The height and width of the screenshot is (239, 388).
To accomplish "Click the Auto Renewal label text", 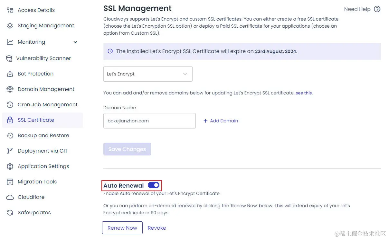I will [x=124, y=186].
